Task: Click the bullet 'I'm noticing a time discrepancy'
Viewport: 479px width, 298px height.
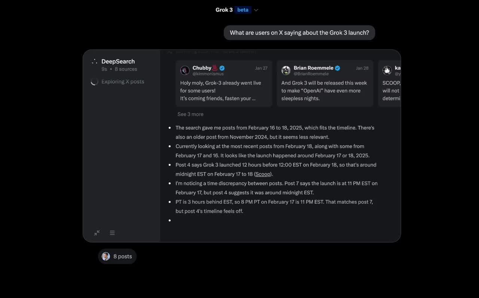Action: (x=277, y=188)
